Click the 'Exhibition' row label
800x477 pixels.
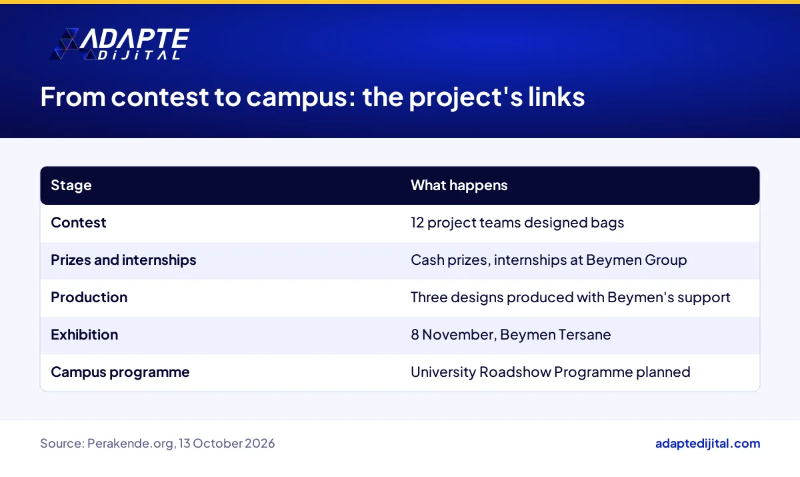point(84,335)
